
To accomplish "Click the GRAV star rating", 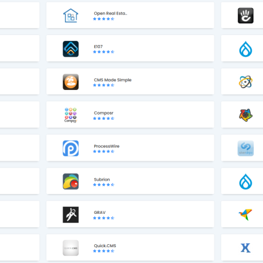I will [x=103, y=218].
